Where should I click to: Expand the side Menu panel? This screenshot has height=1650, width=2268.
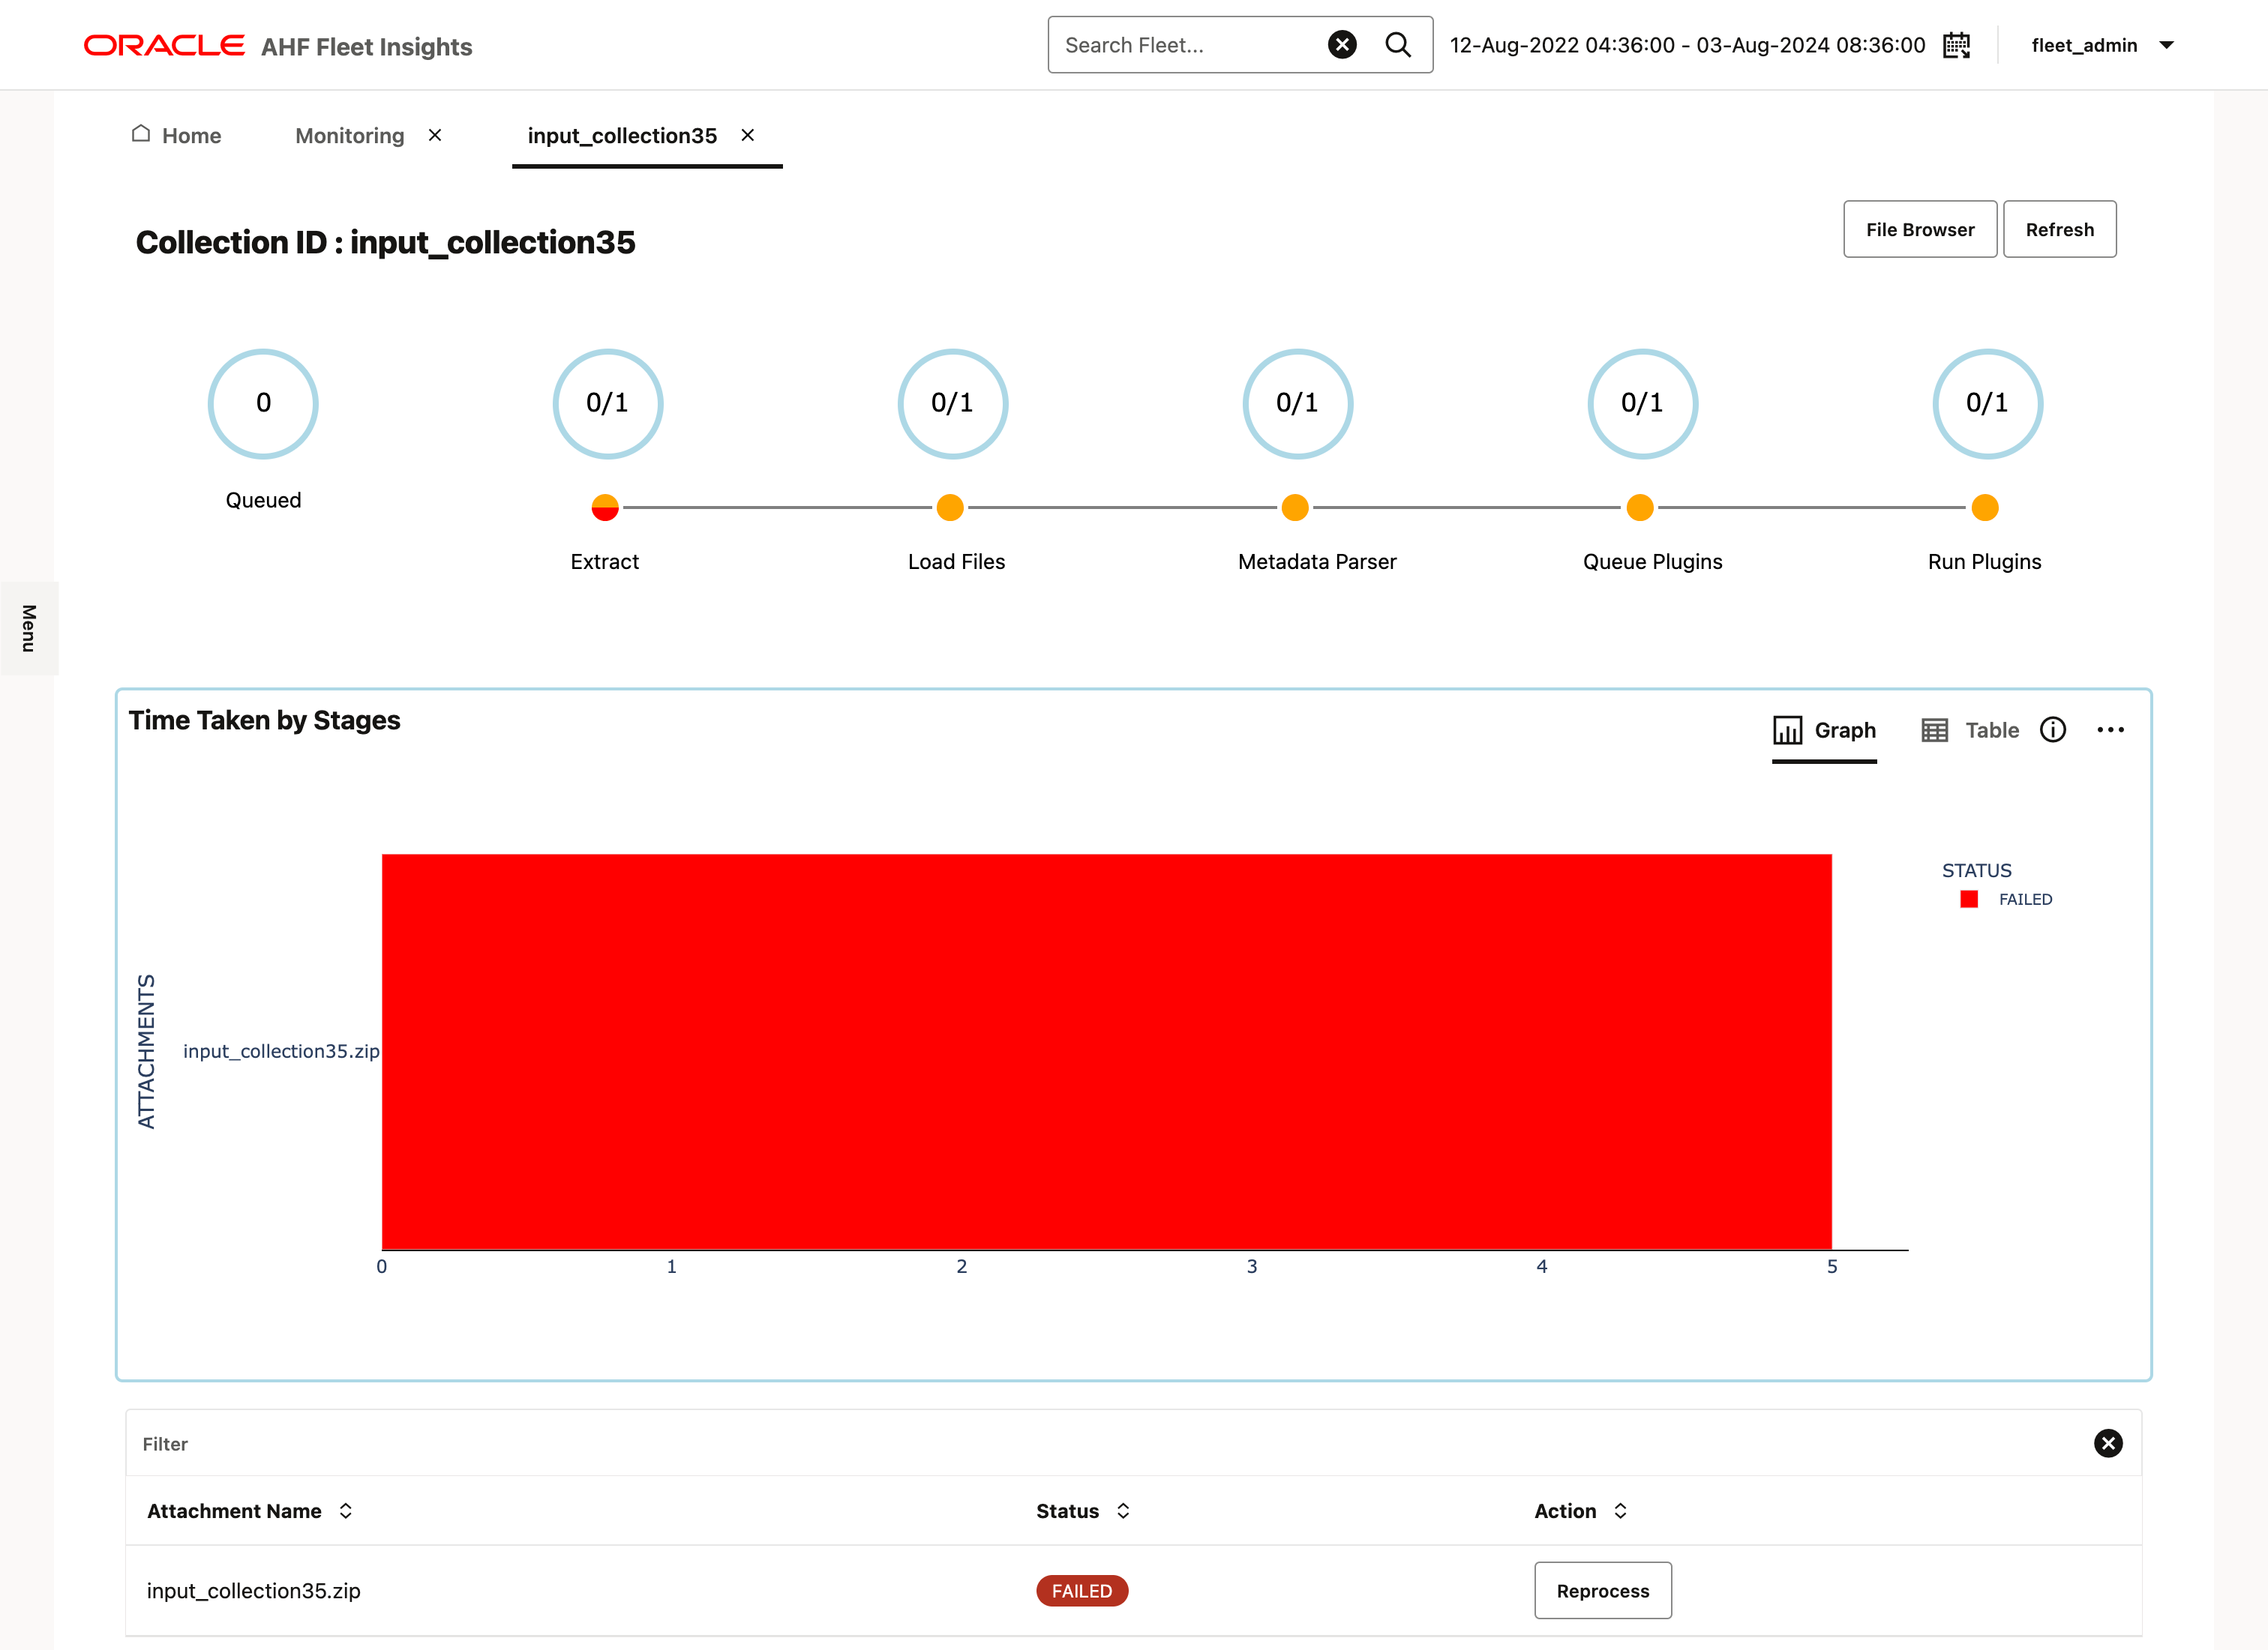(x=29, y=627)
